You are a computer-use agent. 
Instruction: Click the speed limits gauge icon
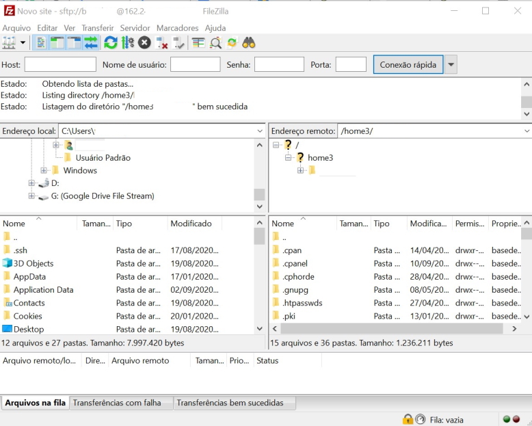421,419
